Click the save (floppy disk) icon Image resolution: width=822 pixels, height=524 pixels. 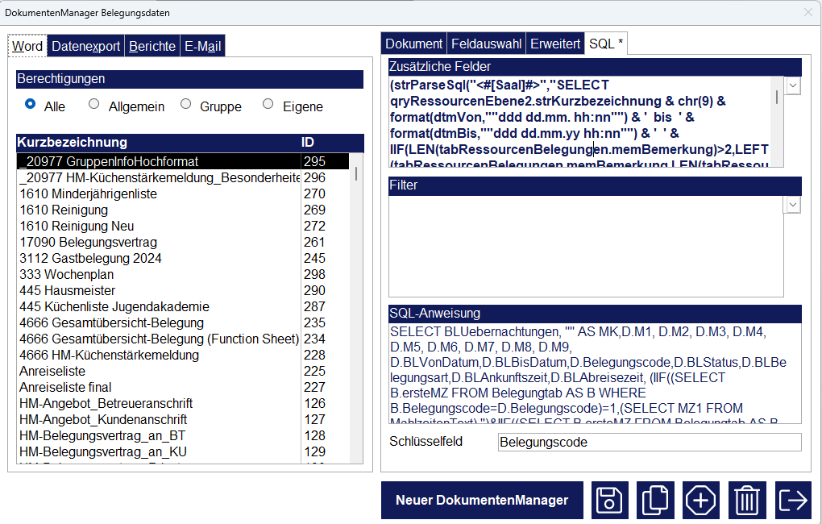coord(610,500)
